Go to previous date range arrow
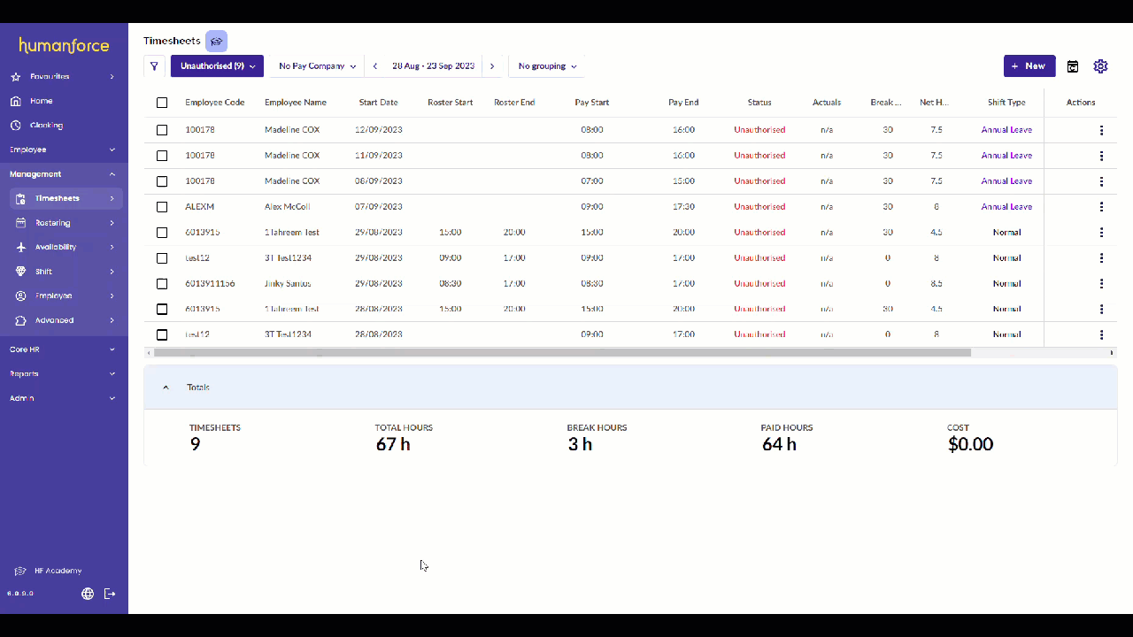 point(375,66)
